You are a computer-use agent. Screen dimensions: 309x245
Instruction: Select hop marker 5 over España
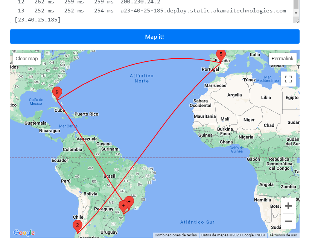[x=221, y=55]
